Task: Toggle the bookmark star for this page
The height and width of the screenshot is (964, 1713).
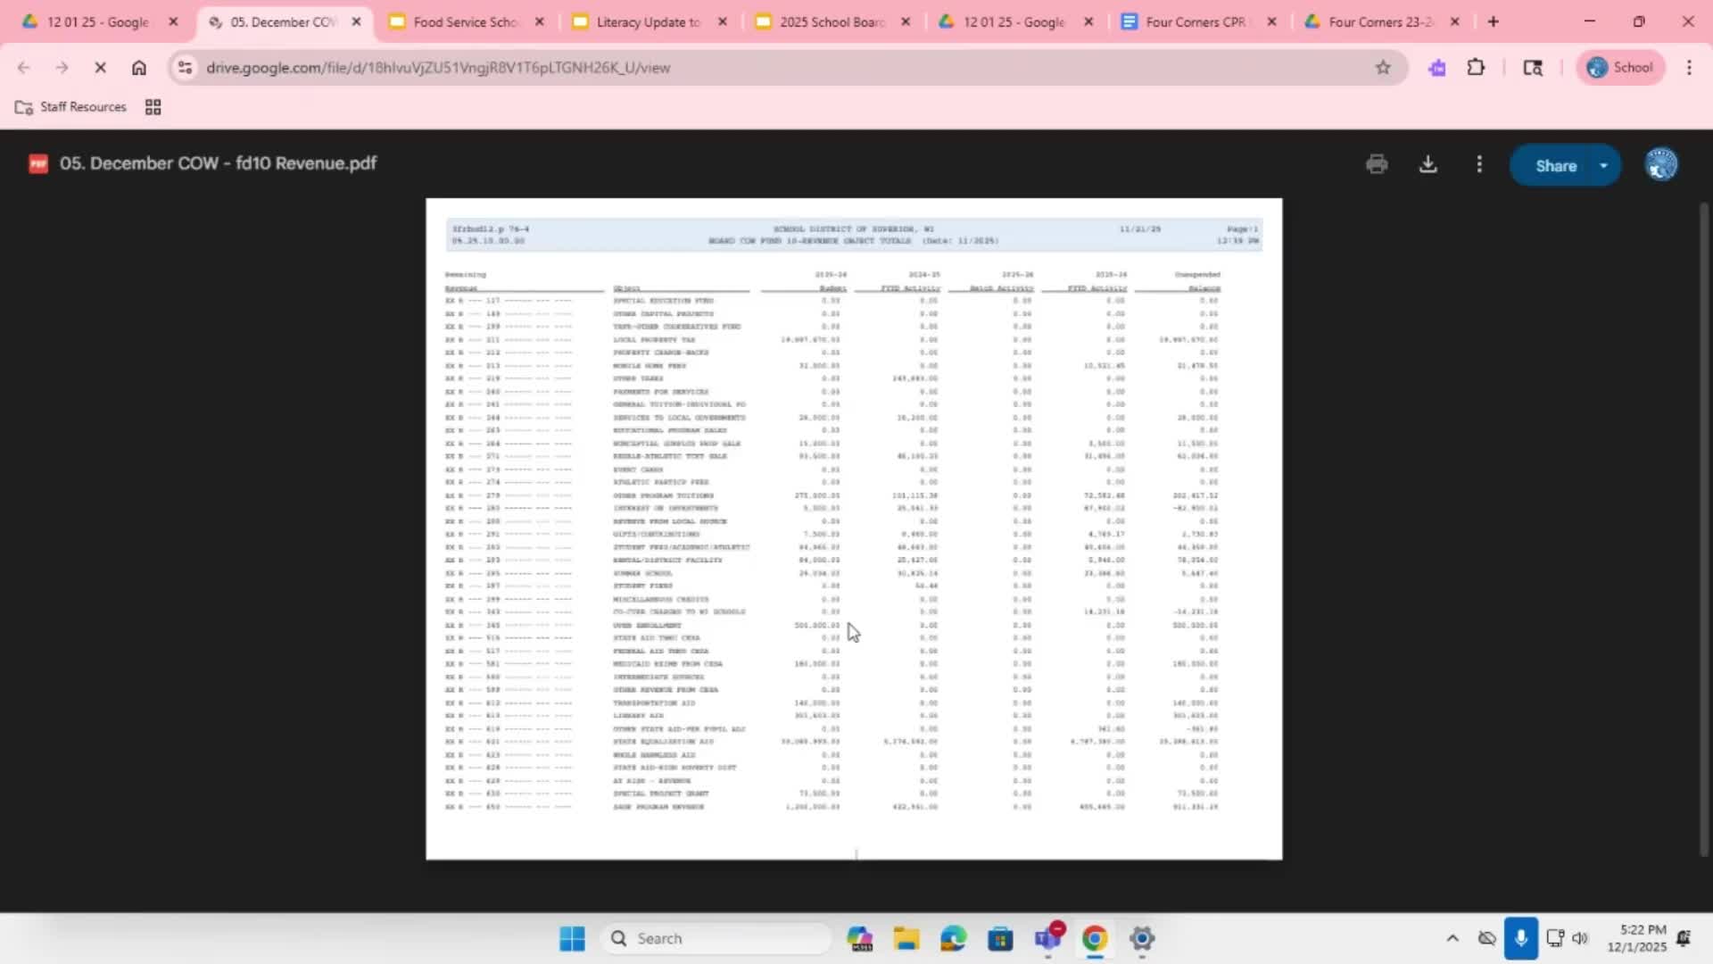Action: point(1383,67)
